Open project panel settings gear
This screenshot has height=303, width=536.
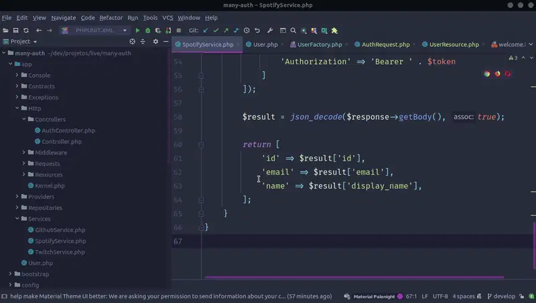point(155,41)
